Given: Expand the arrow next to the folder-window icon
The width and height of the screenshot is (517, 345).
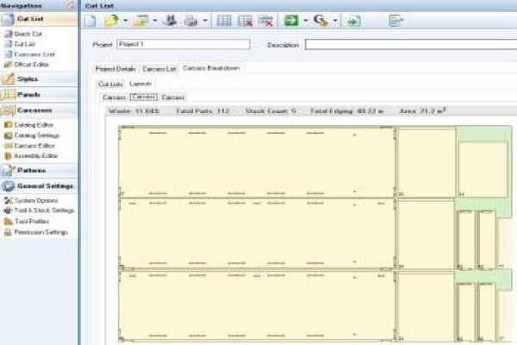Looking at the screenshot, I should pyautogui.click(x=154, y=21).
